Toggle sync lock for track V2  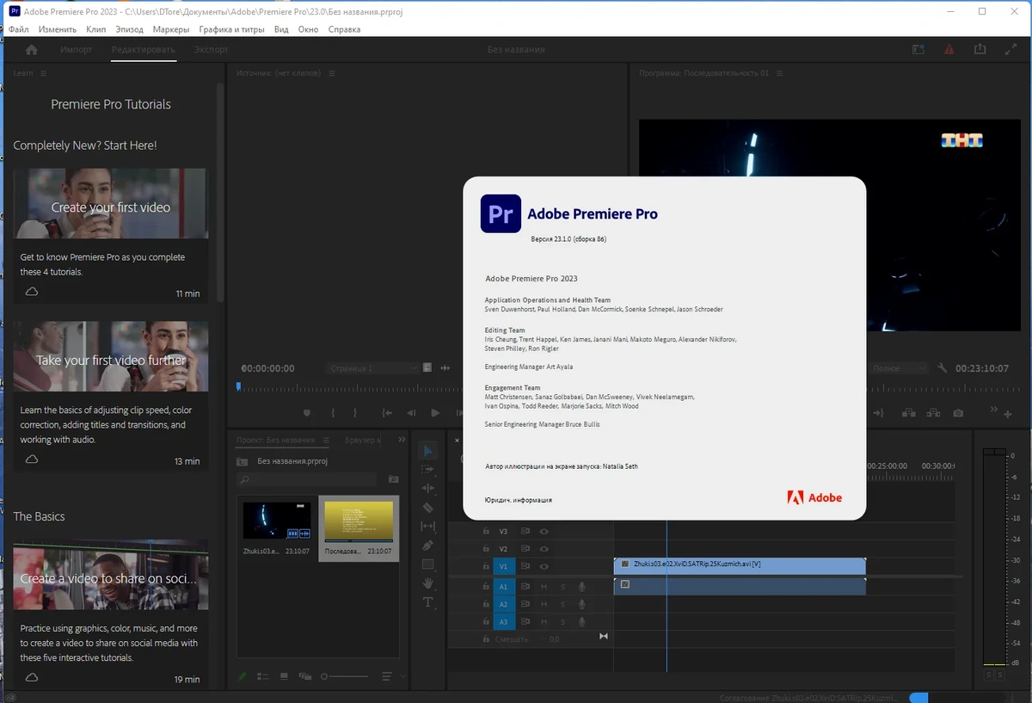tap(525, 549)
